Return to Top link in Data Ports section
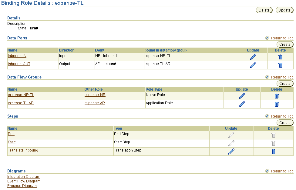 [x=282, y=38]
